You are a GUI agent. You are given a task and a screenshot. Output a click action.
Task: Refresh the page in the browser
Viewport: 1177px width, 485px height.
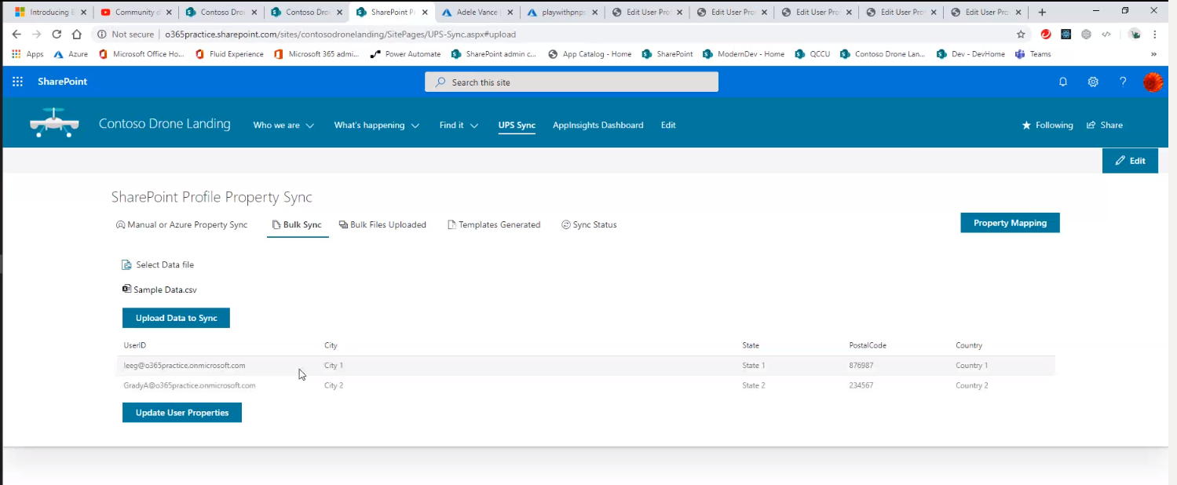56,34
